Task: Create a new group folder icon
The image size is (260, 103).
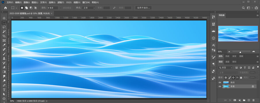Action: [244, 100]
